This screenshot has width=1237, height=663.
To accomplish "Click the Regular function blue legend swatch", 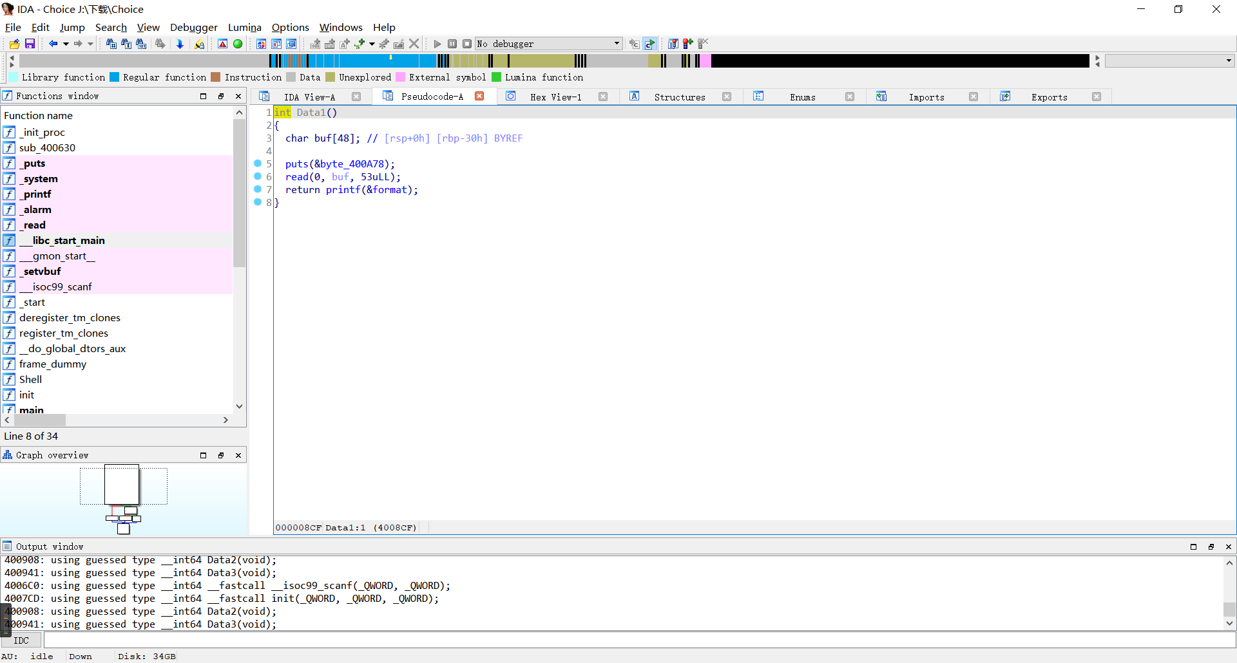I will pyautogui.click(x=114, y=77).
